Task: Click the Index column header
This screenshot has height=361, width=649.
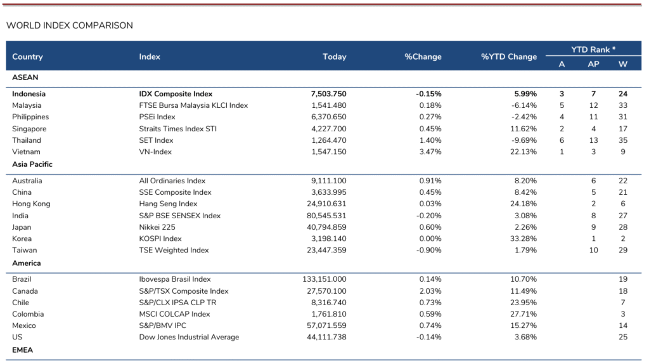Action: point(150,56)
